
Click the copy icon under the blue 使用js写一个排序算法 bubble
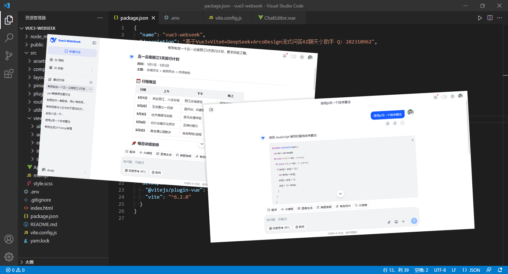(x=388, y=124)
